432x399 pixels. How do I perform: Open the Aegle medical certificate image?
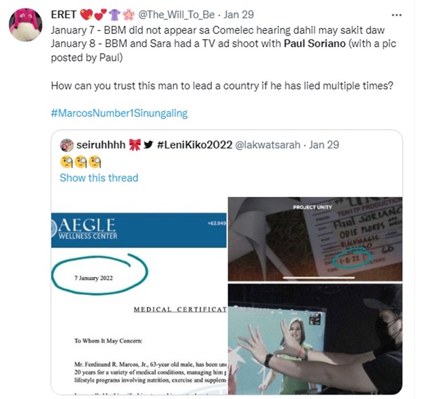139,295
